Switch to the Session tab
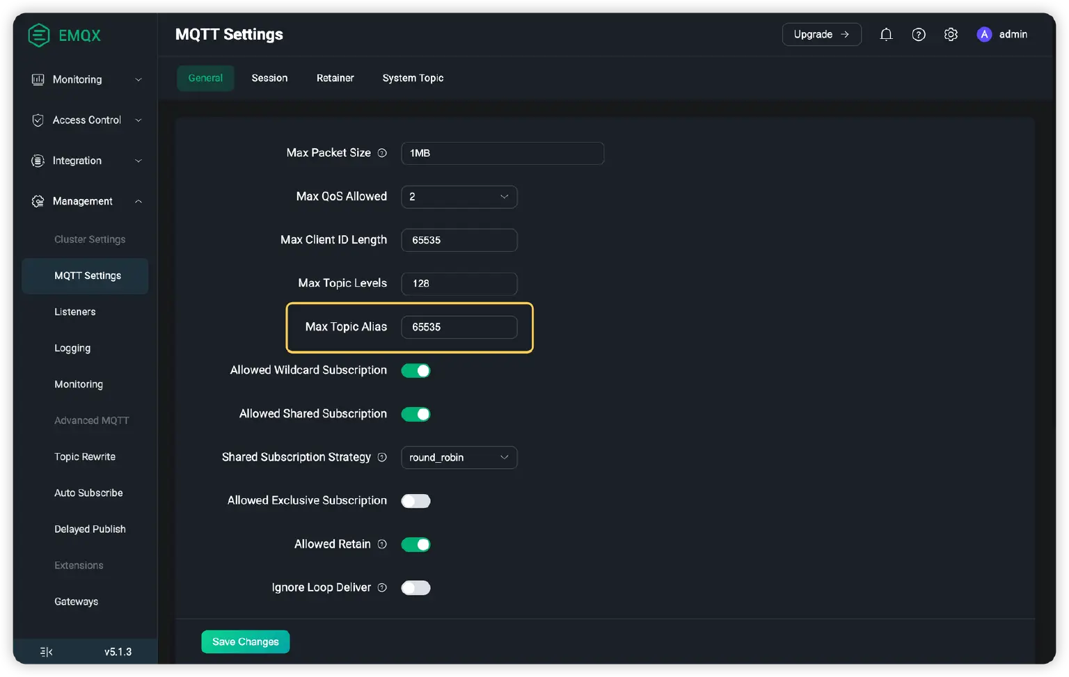This screenshot has width=1069, height=677. point(269,78)
